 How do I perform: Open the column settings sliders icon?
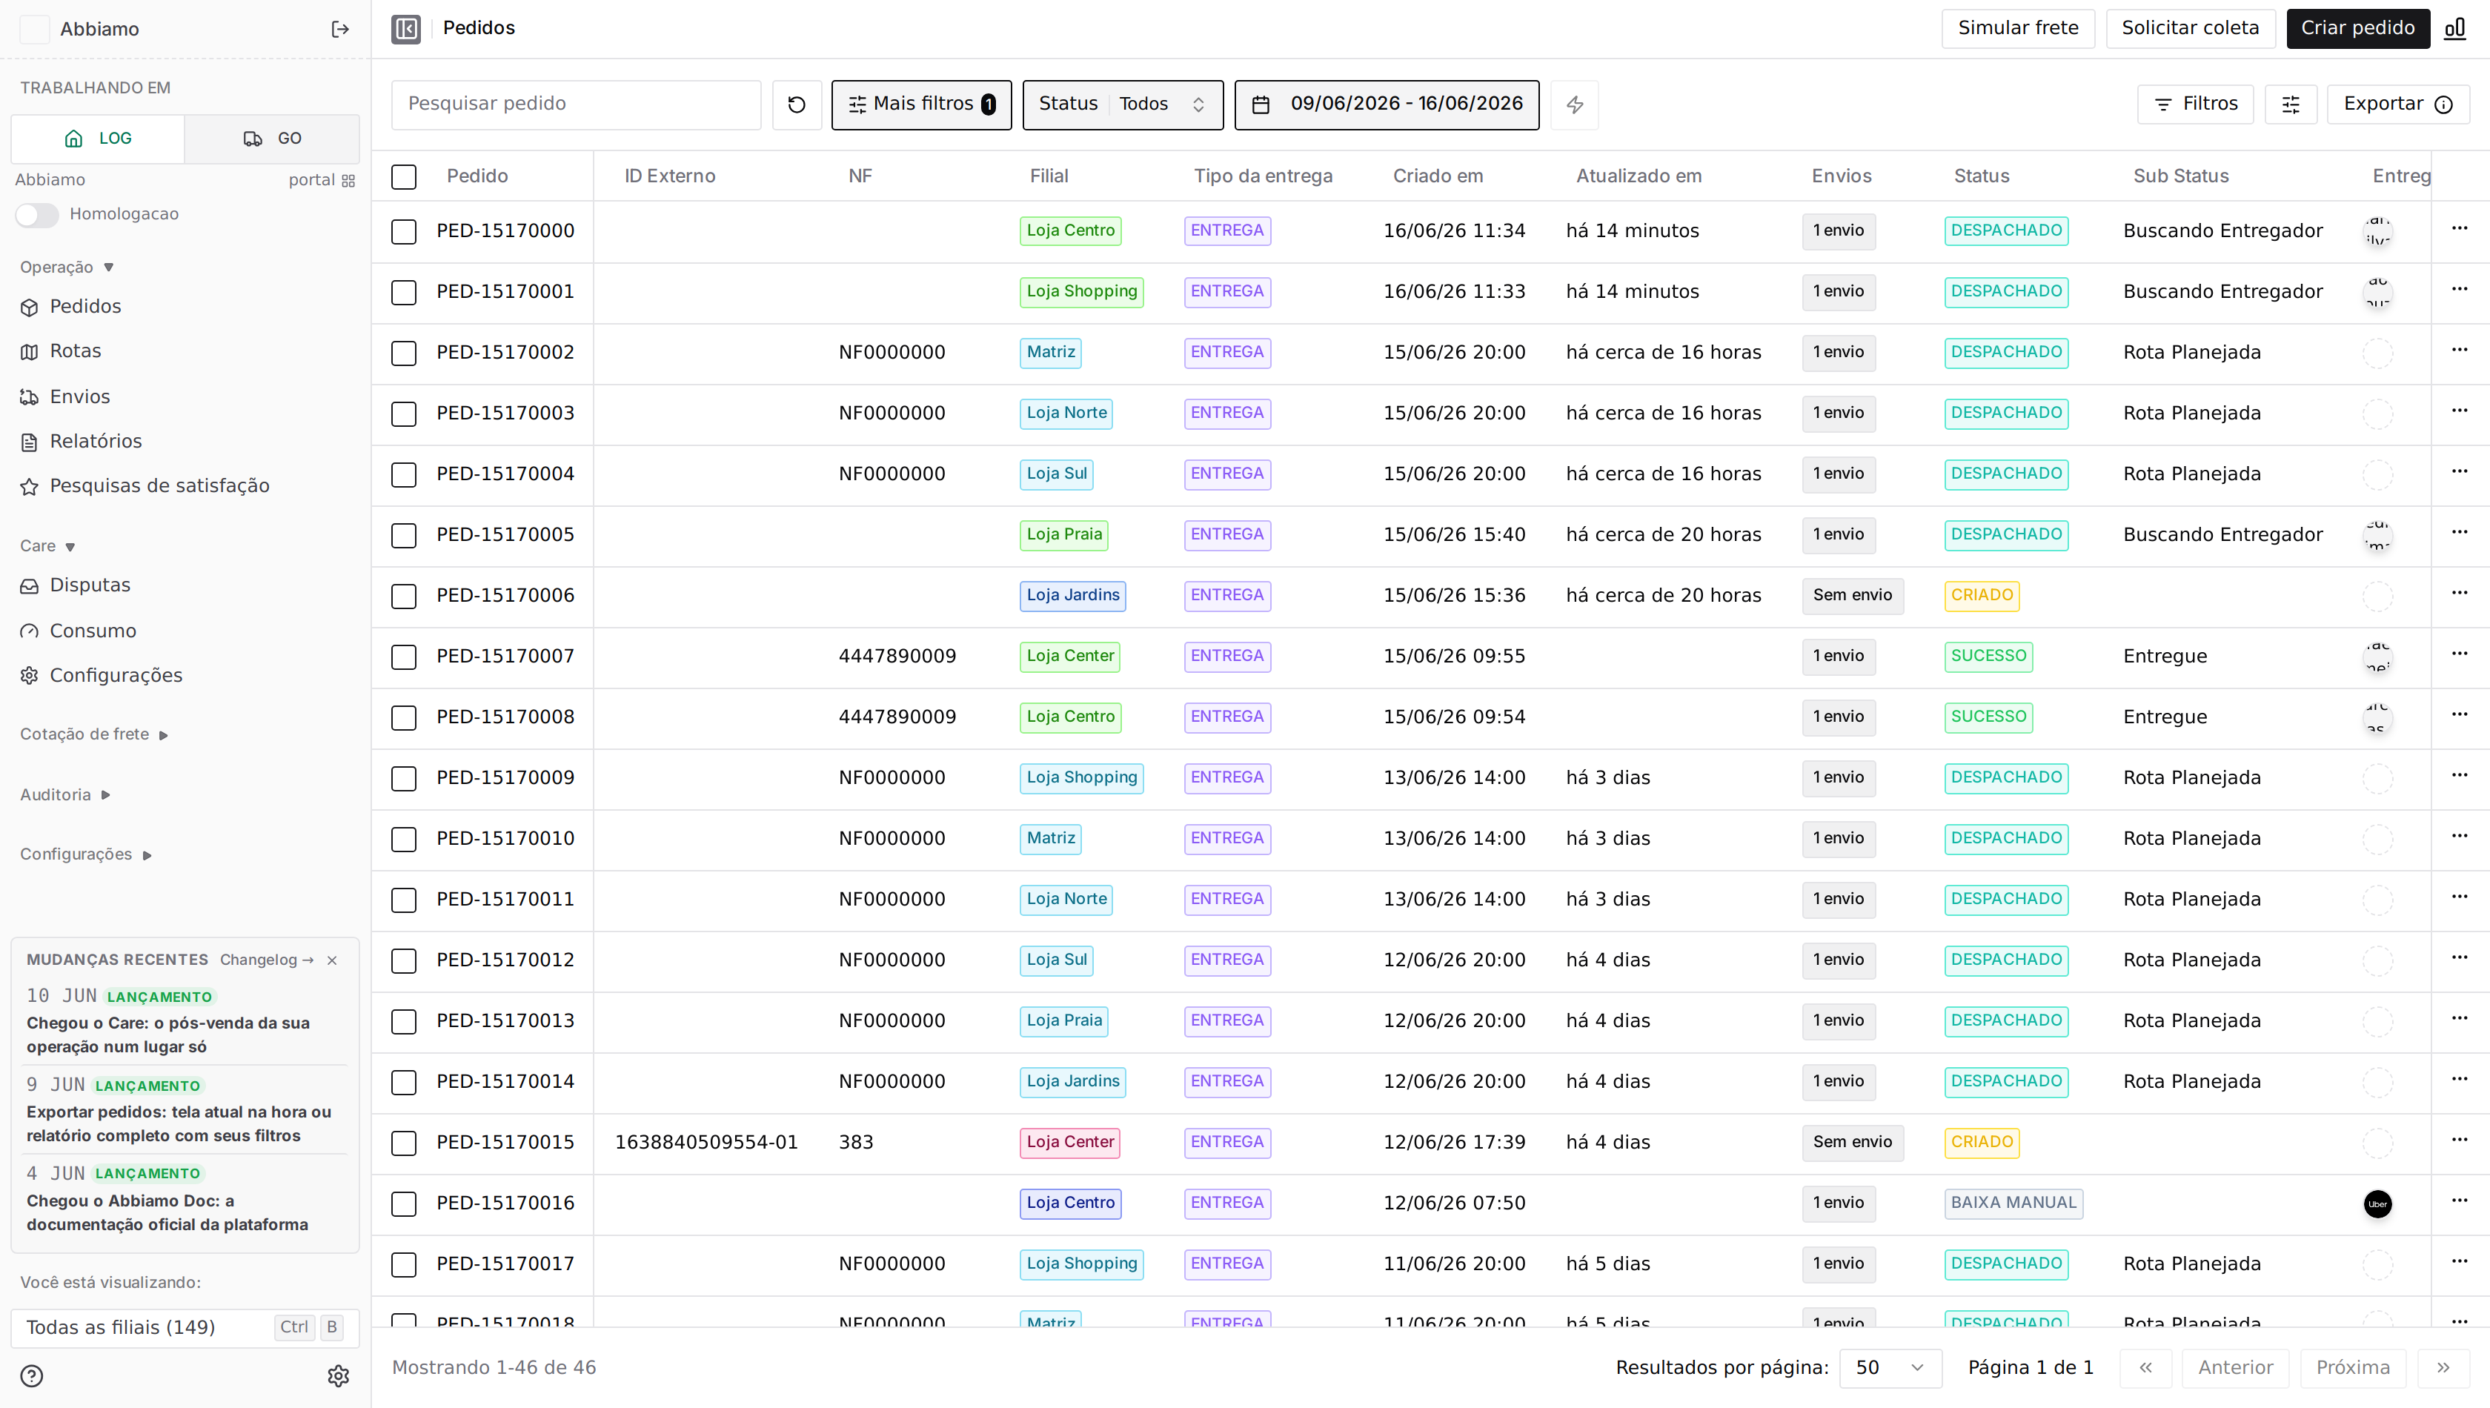pyautogui.click(x=2291, y=104)
